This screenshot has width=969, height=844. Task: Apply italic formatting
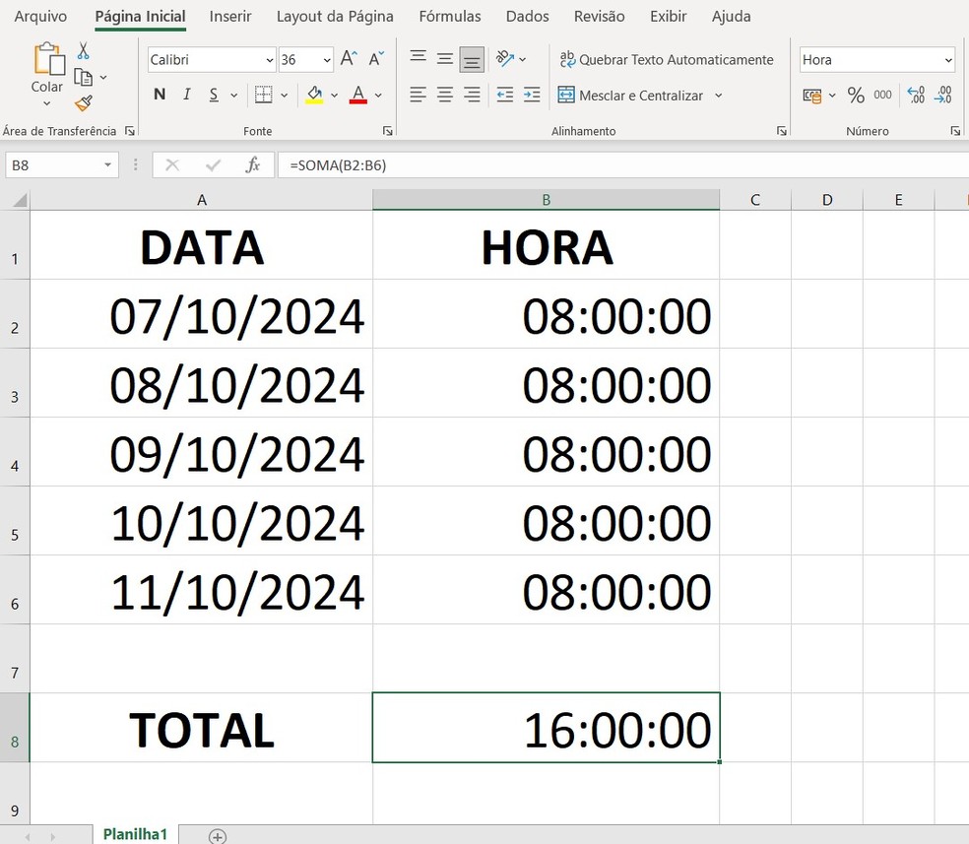(x=185, y=95)
